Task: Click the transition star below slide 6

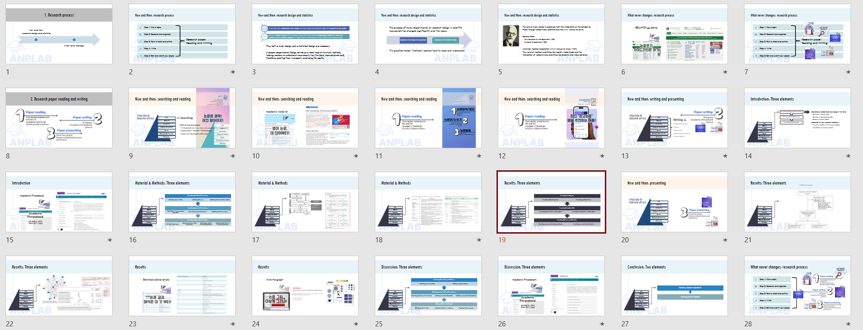Action: (725, 72)
